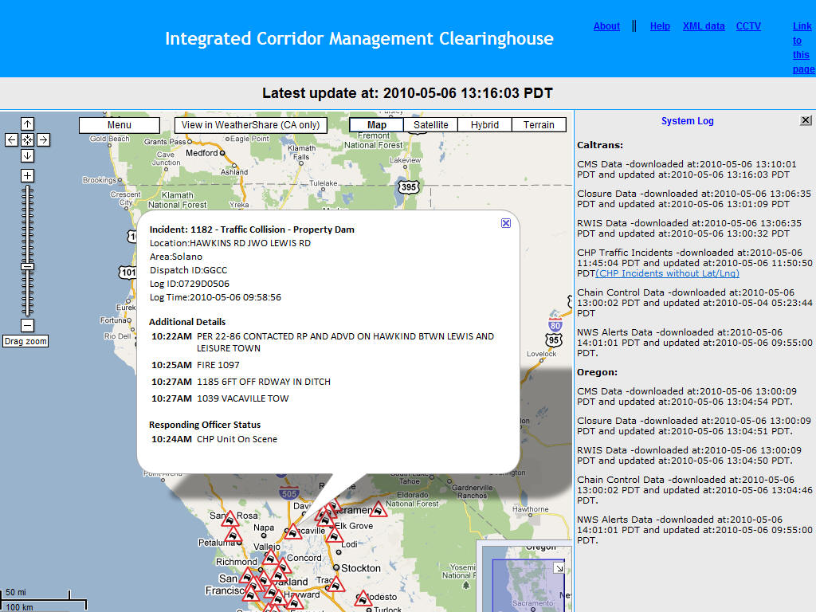The width and height of the screenshot is (816, 612).
Task: Click View in WeatherShare button
Action: click(250, 125)
